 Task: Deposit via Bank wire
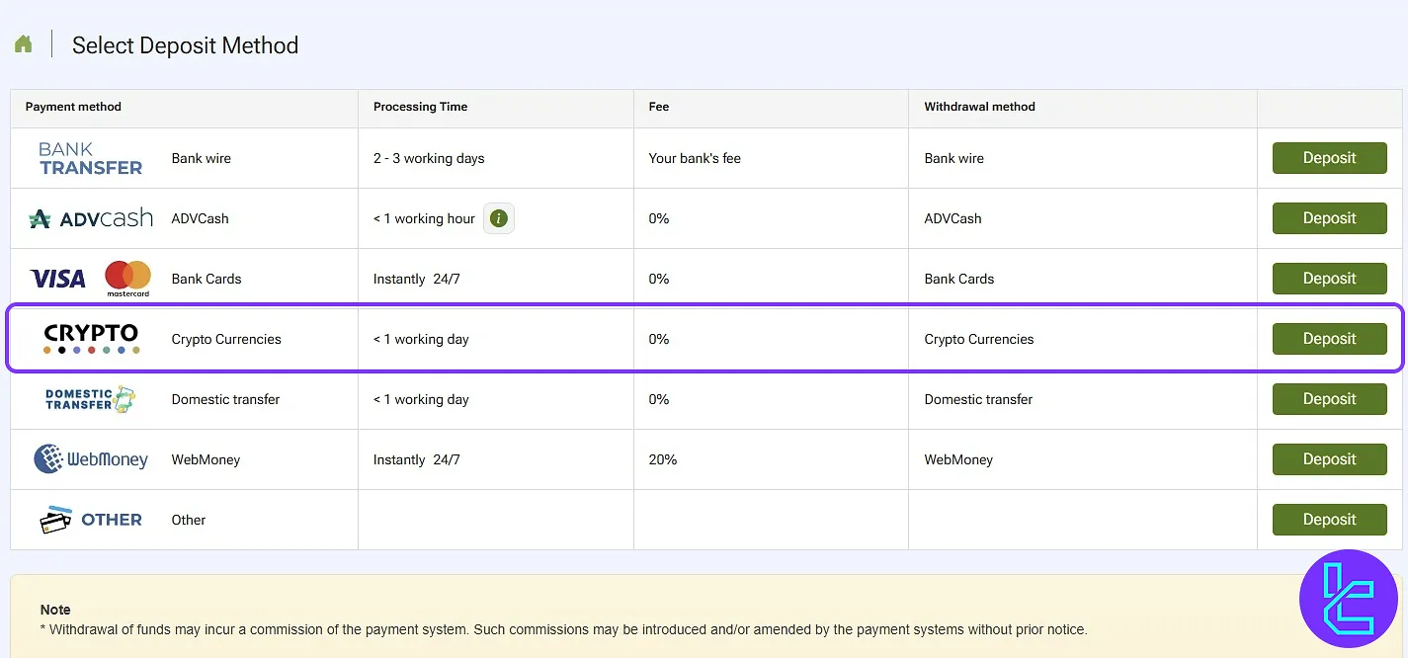tap(1329, 158)
